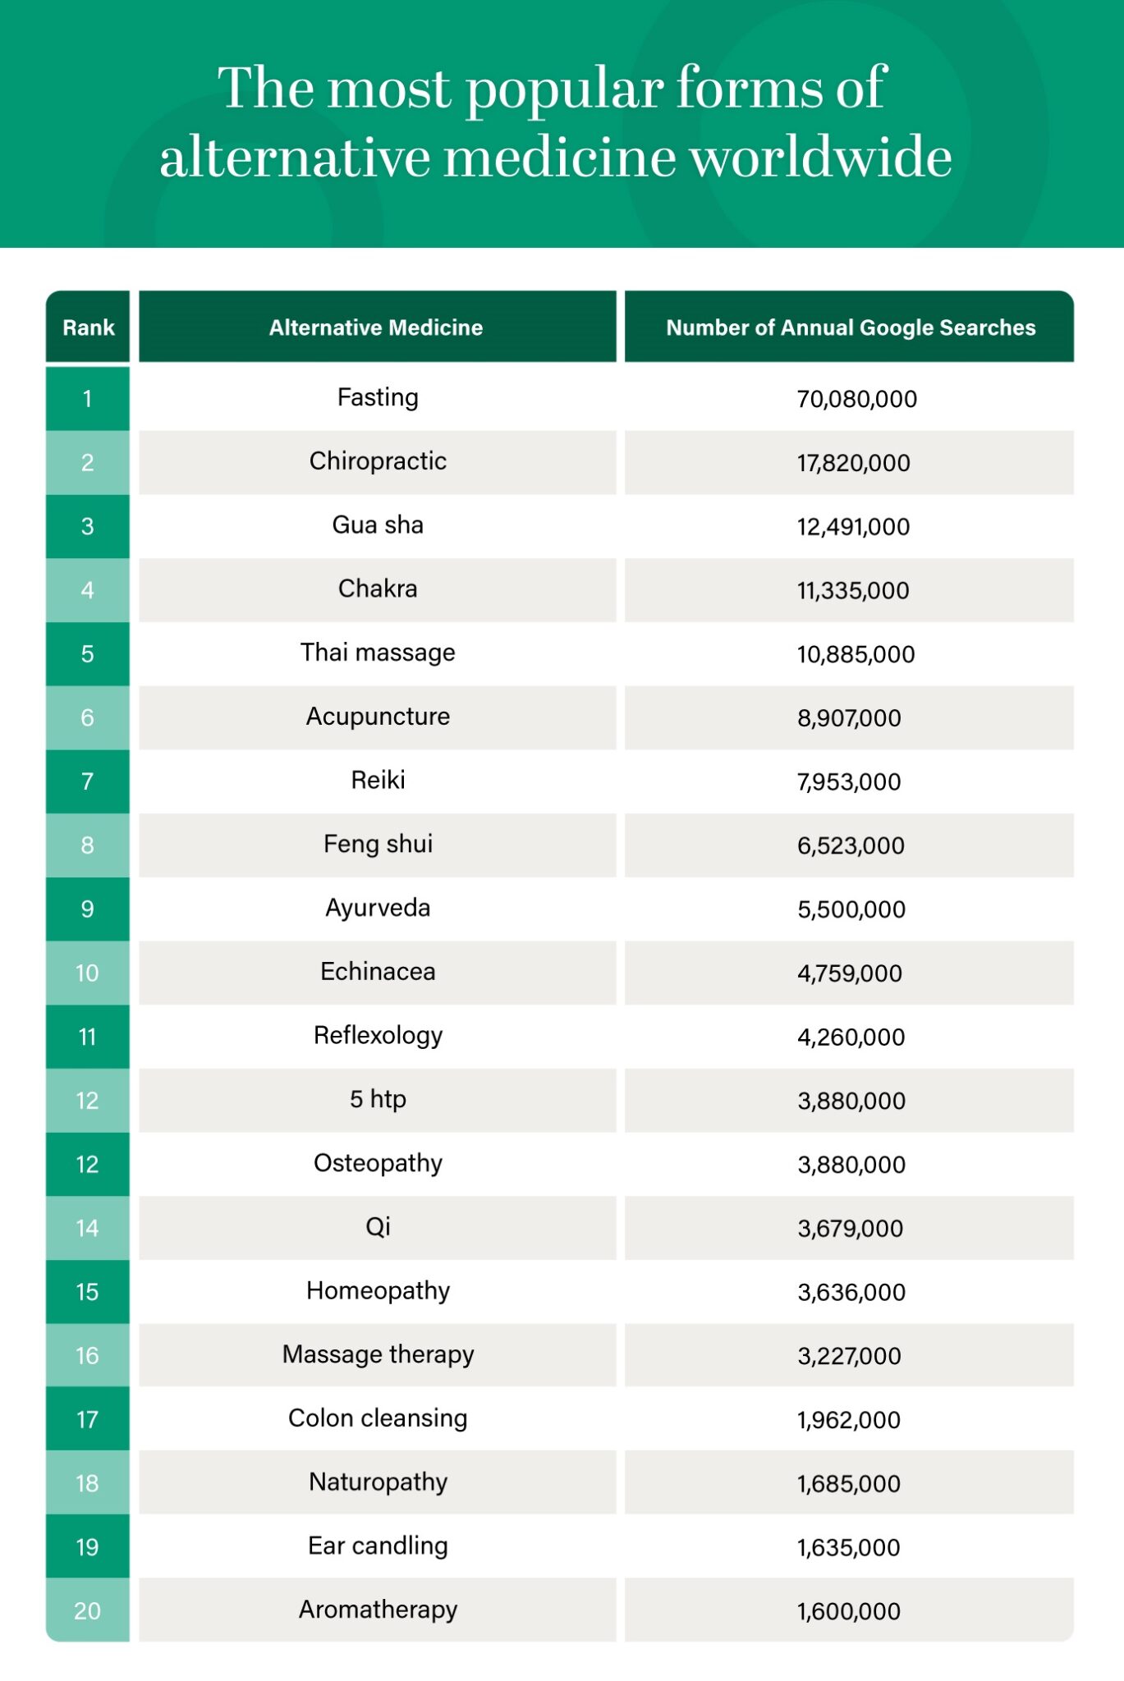Click the 5,500,000 Ayurveda search count

click(851, 909)
